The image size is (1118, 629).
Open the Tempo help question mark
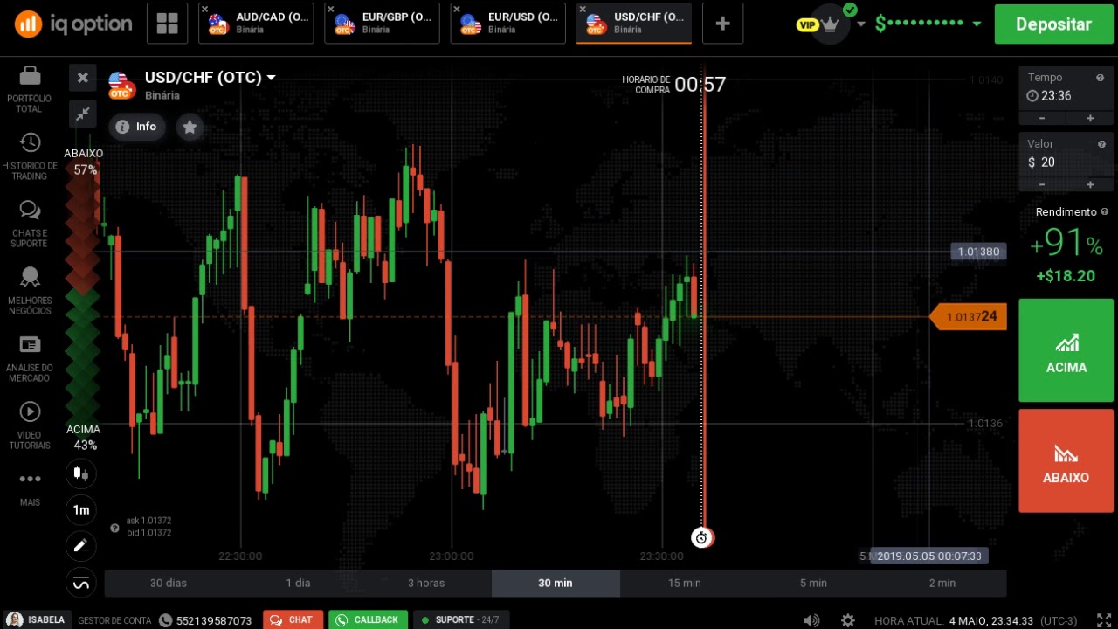tap(1101, 78)
